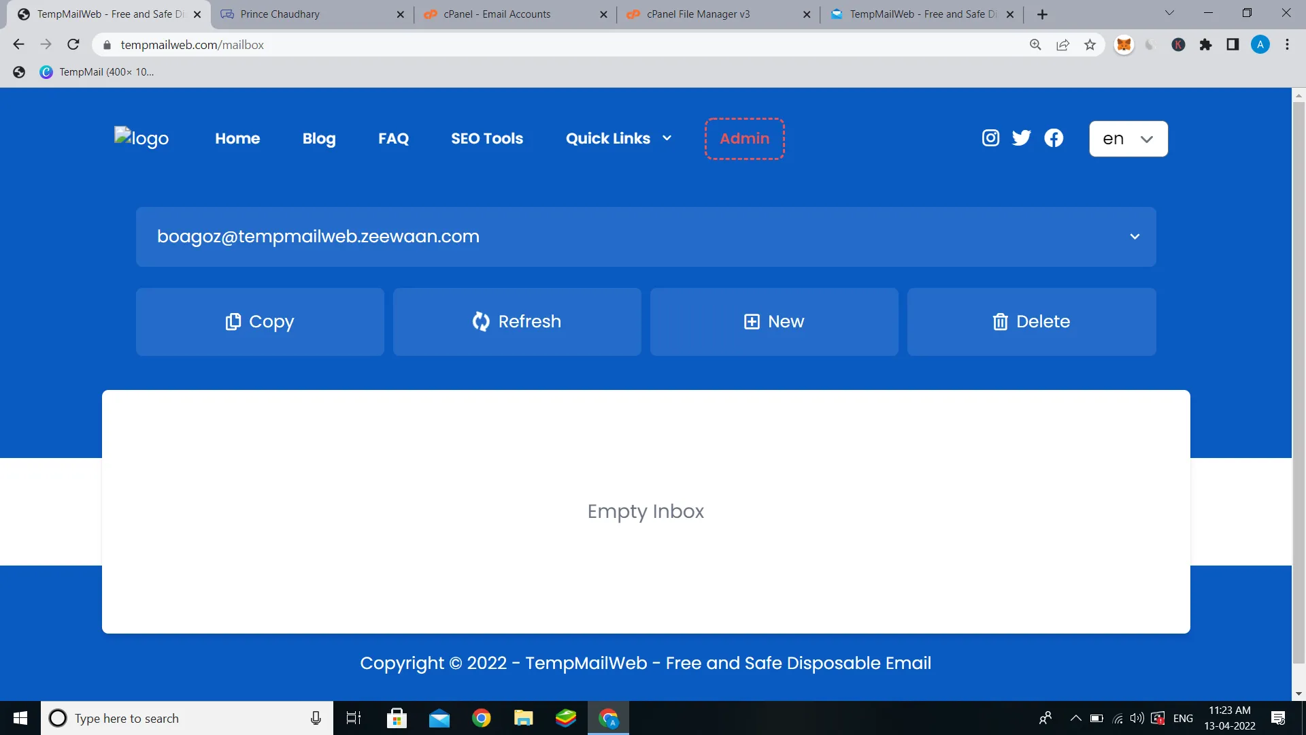Click the Delete mailbox button

1031,321
